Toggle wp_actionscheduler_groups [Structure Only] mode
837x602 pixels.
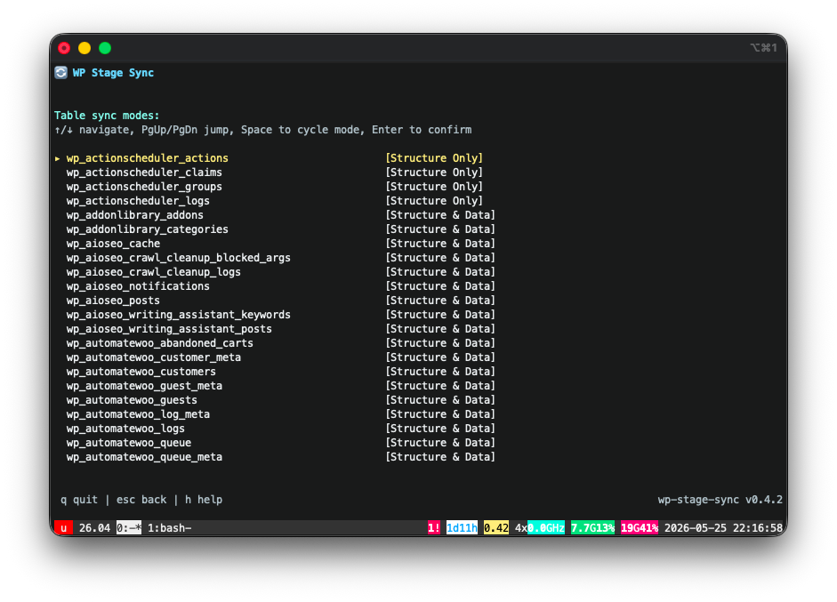(x=434, y=187)
